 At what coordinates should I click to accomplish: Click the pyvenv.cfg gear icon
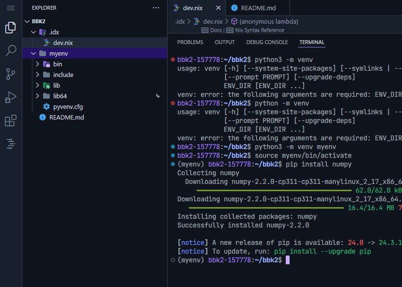(x=46, y=106)
